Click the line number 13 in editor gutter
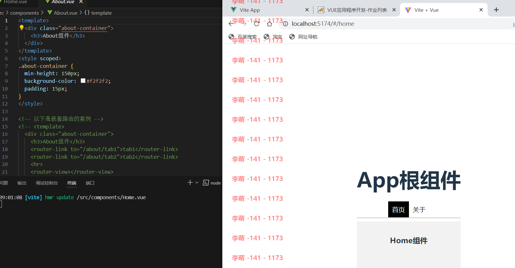515x268 pixels. click(5, 111)
